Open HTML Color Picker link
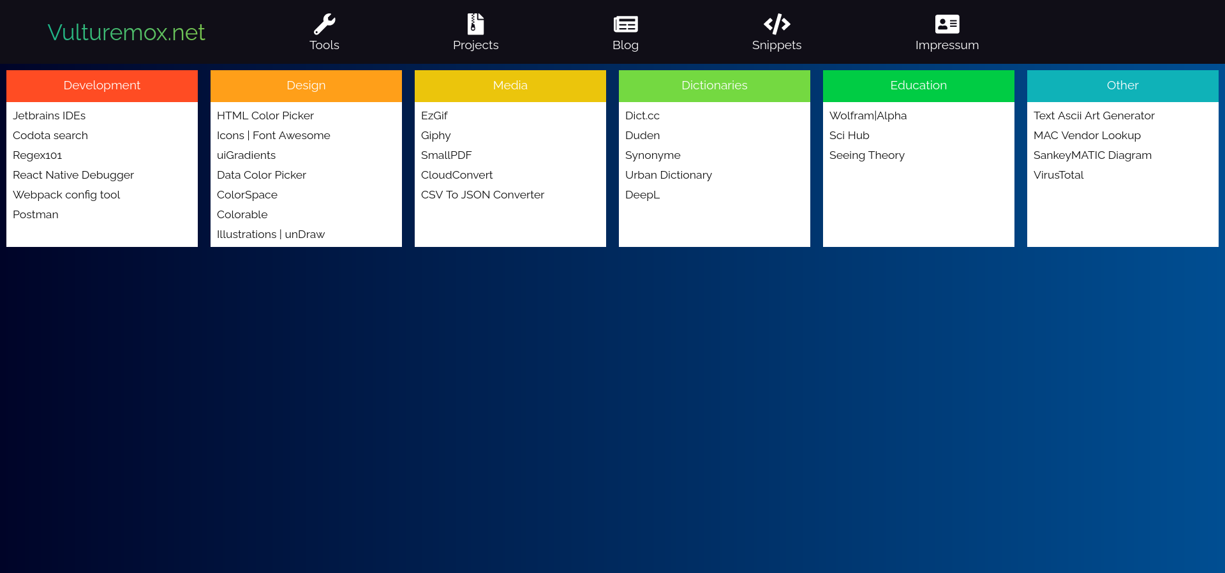 coord(265,115)
